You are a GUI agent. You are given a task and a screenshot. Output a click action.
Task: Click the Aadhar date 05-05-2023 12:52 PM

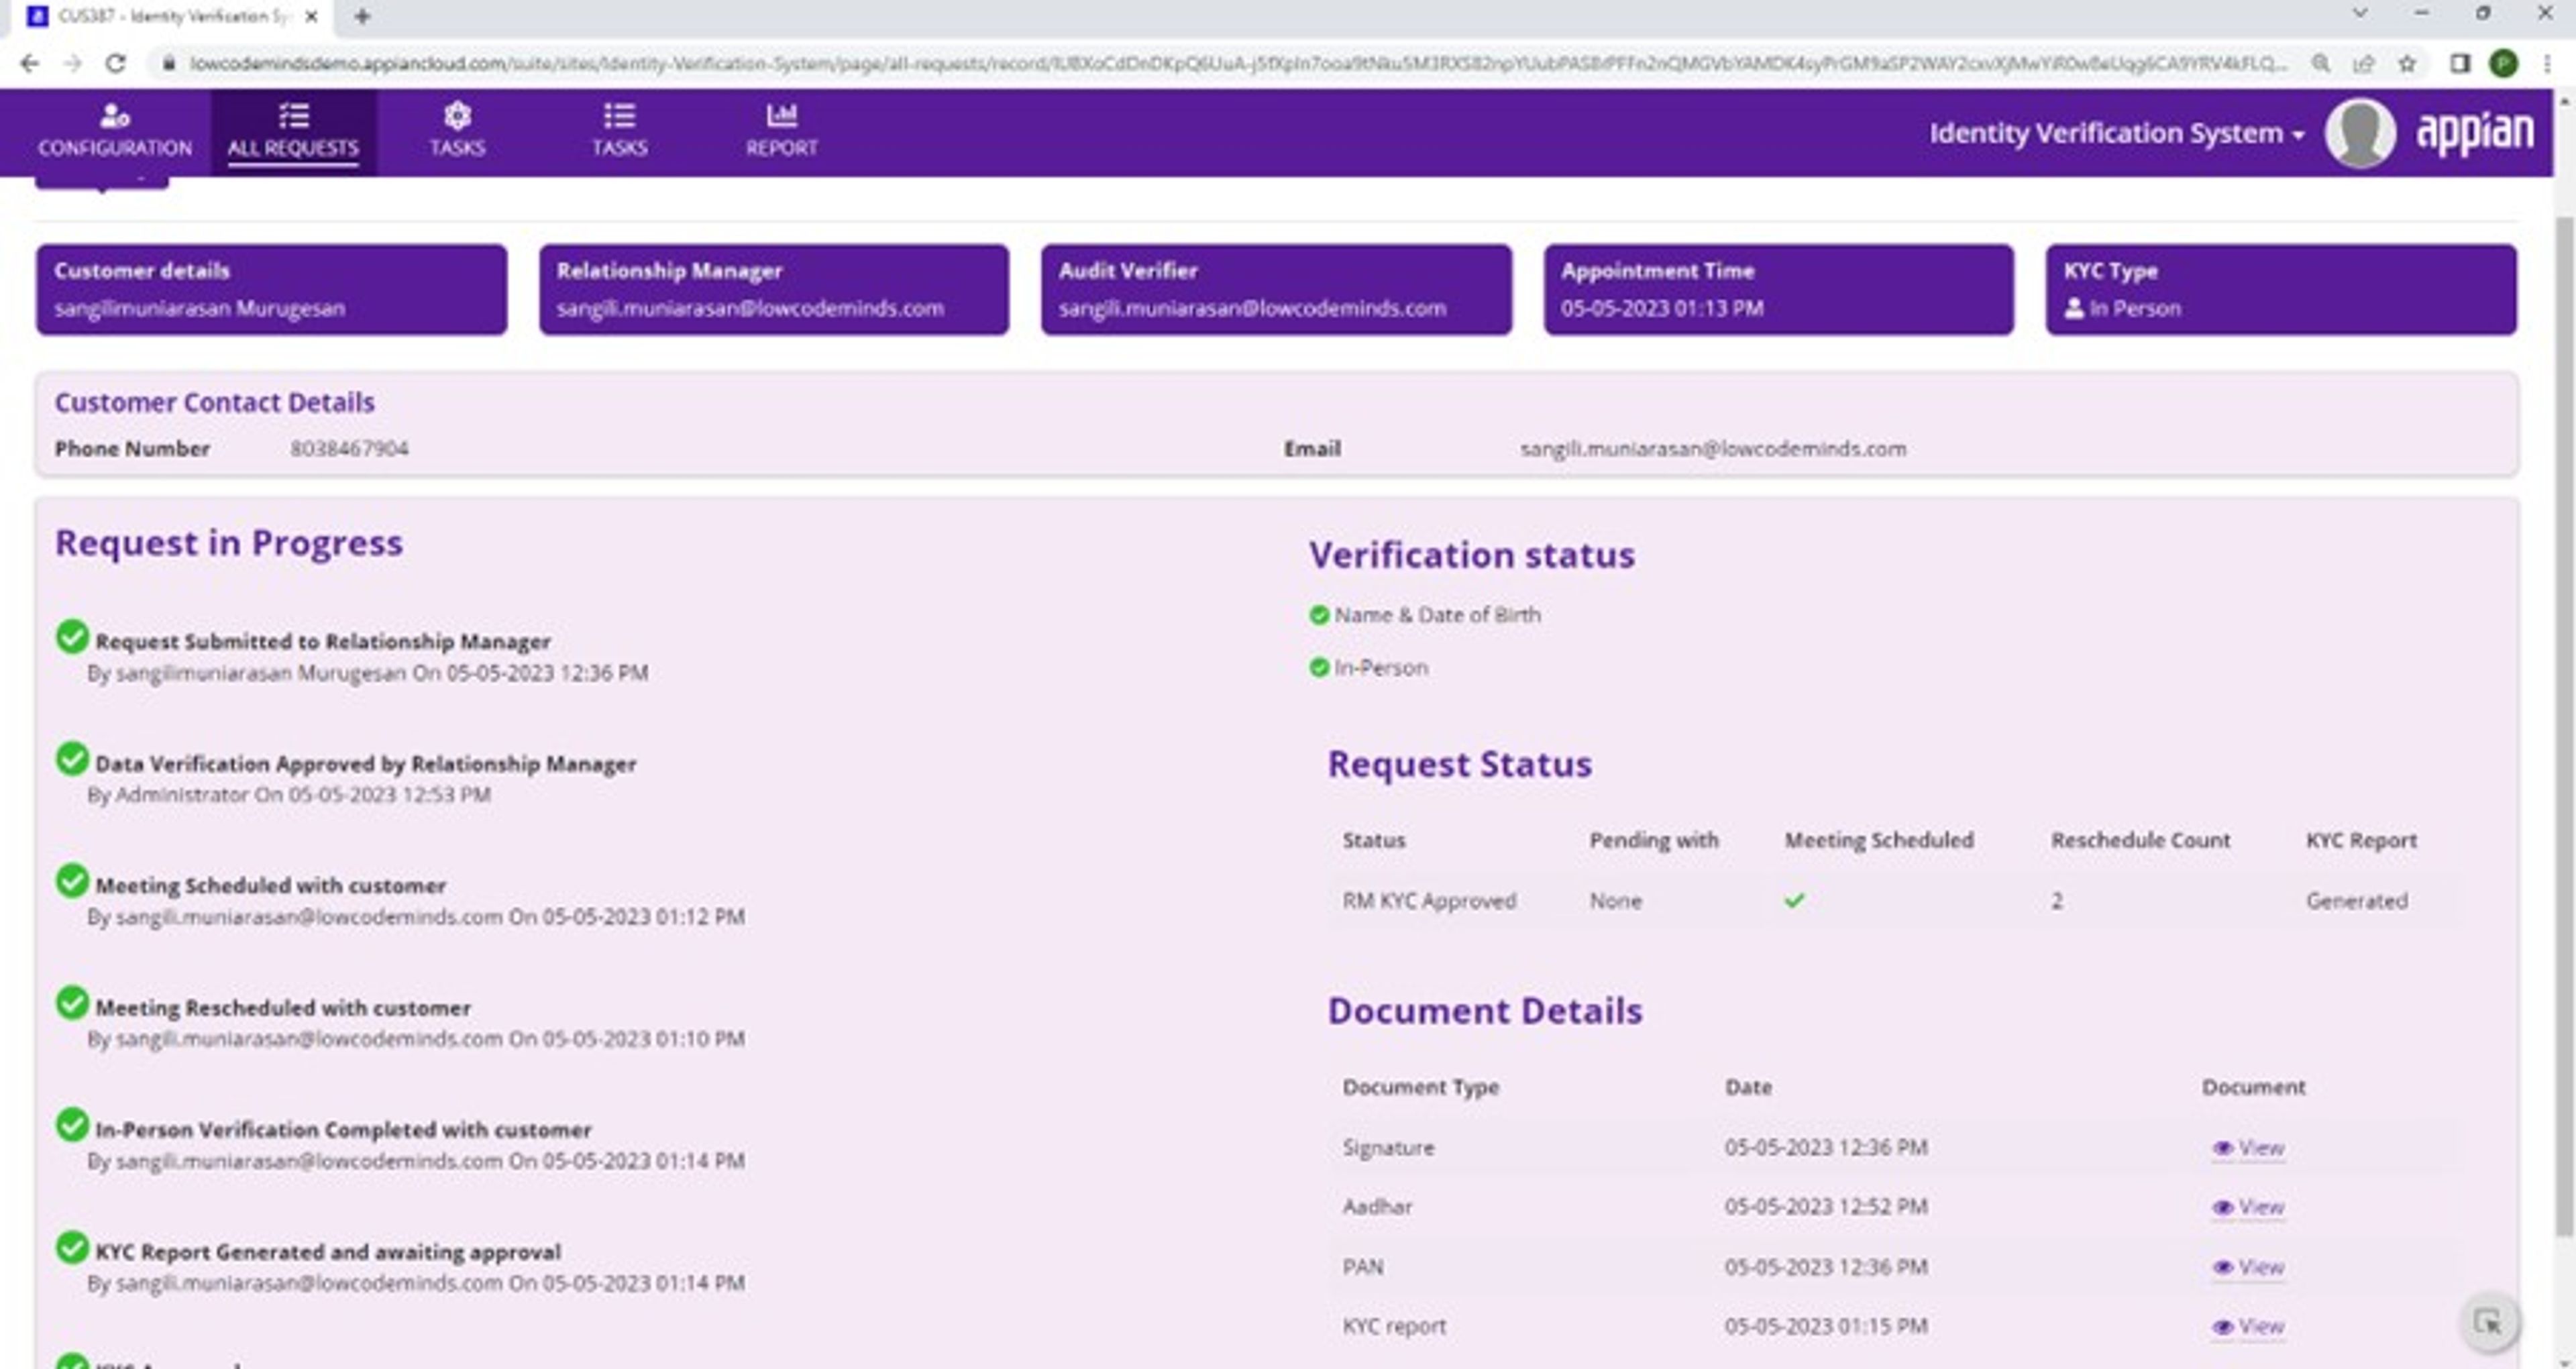coord(1825,1207)
